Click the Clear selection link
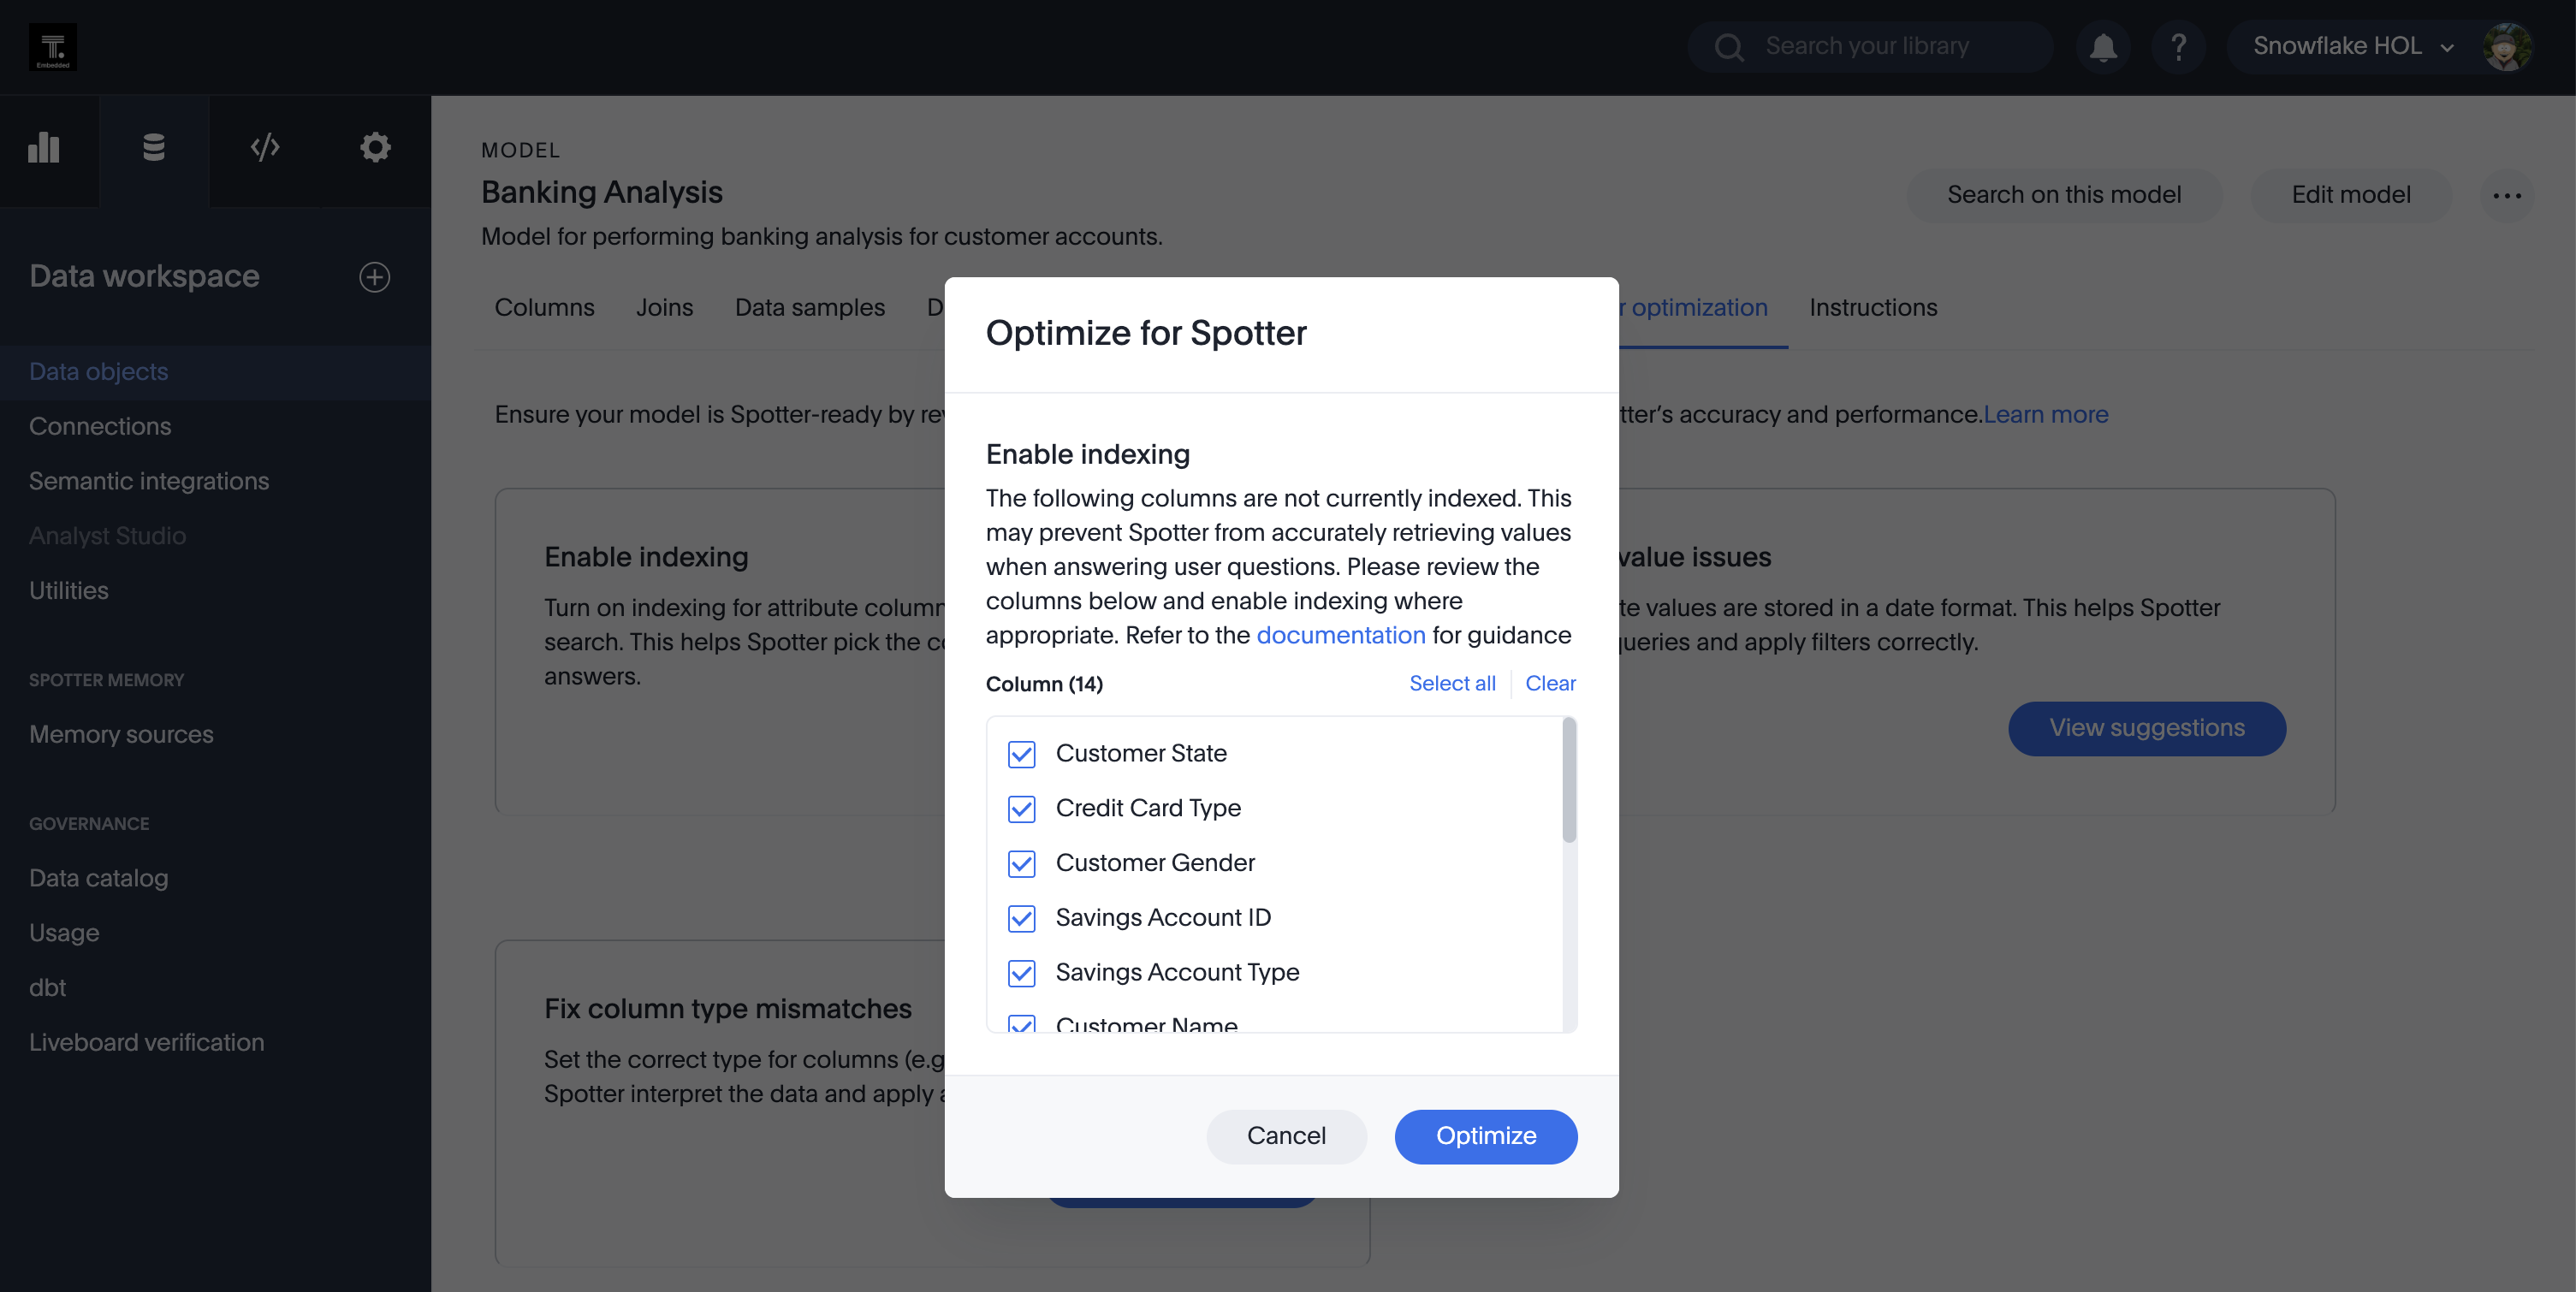Viewport: 2576px width, 1292px height. click(x=1550, y=684)
